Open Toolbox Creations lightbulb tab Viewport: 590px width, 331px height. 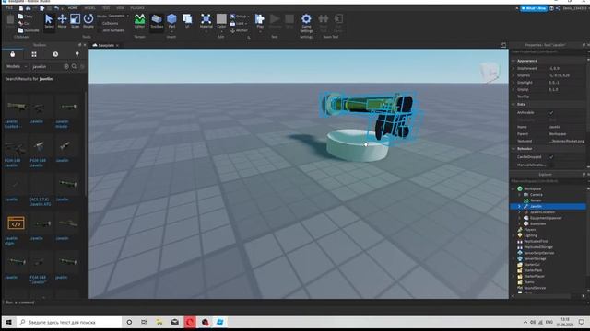(x=77, y=54)
